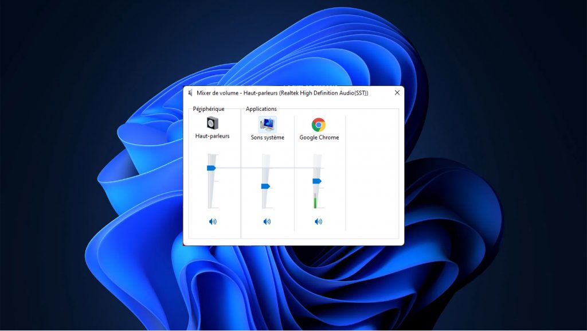Click the Haut-parleurs speaker device icon
Image resolution: width=587 pixels, height=331 pixels.
[213, 123]
